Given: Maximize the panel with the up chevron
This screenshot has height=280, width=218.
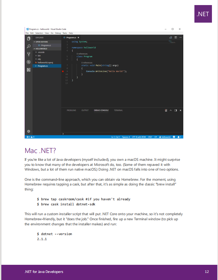Looking at the screenshot, I should (x=170, y=110).
